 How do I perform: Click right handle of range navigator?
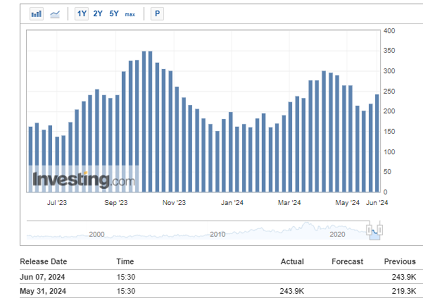(x=380, y=230)
